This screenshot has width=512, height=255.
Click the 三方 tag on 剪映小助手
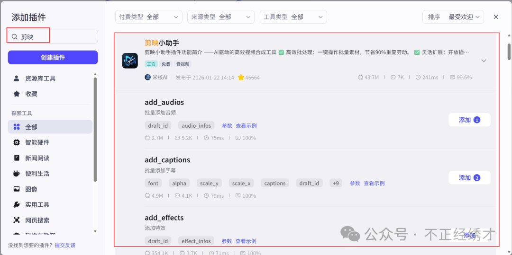151,64
